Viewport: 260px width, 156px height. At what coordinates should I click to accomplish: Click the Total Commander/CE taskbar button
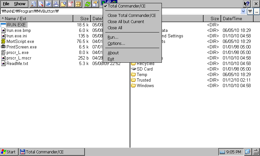pos(52,152)
